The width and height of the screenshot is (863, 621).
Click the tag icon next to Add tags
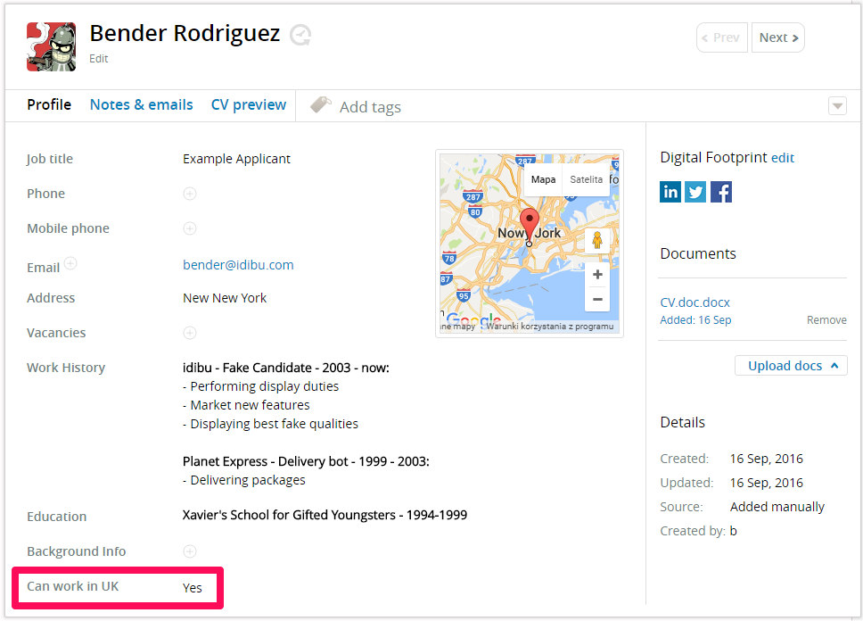point(321,104)
